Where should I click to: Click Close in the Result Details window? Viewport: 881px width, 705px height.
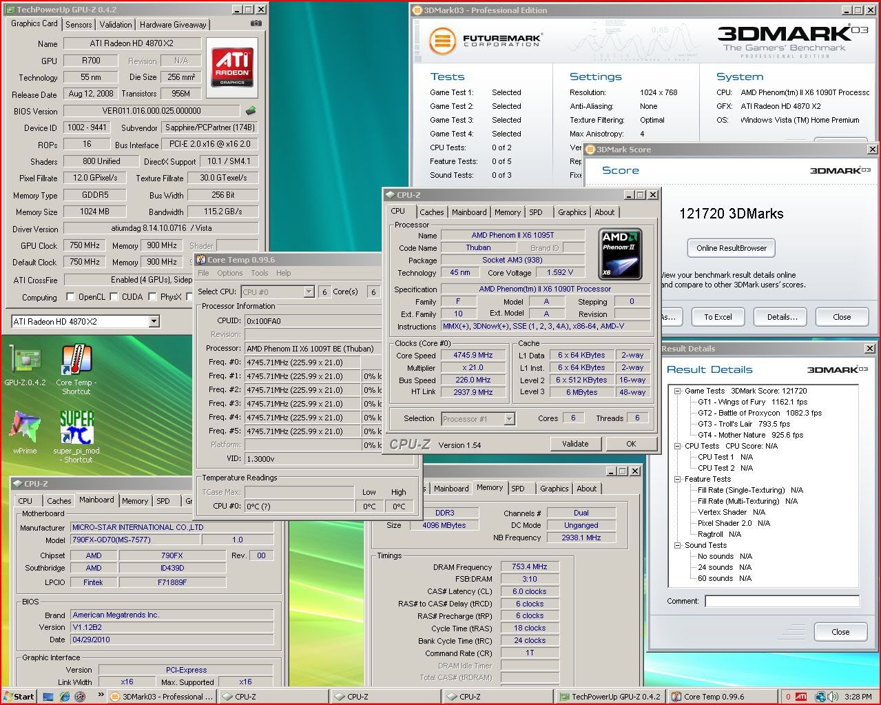840,632
